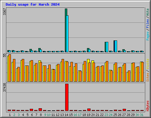Click day 21 on the x-axis
Image resolution: width=151 pixels, height=118 pixels.
97,115
